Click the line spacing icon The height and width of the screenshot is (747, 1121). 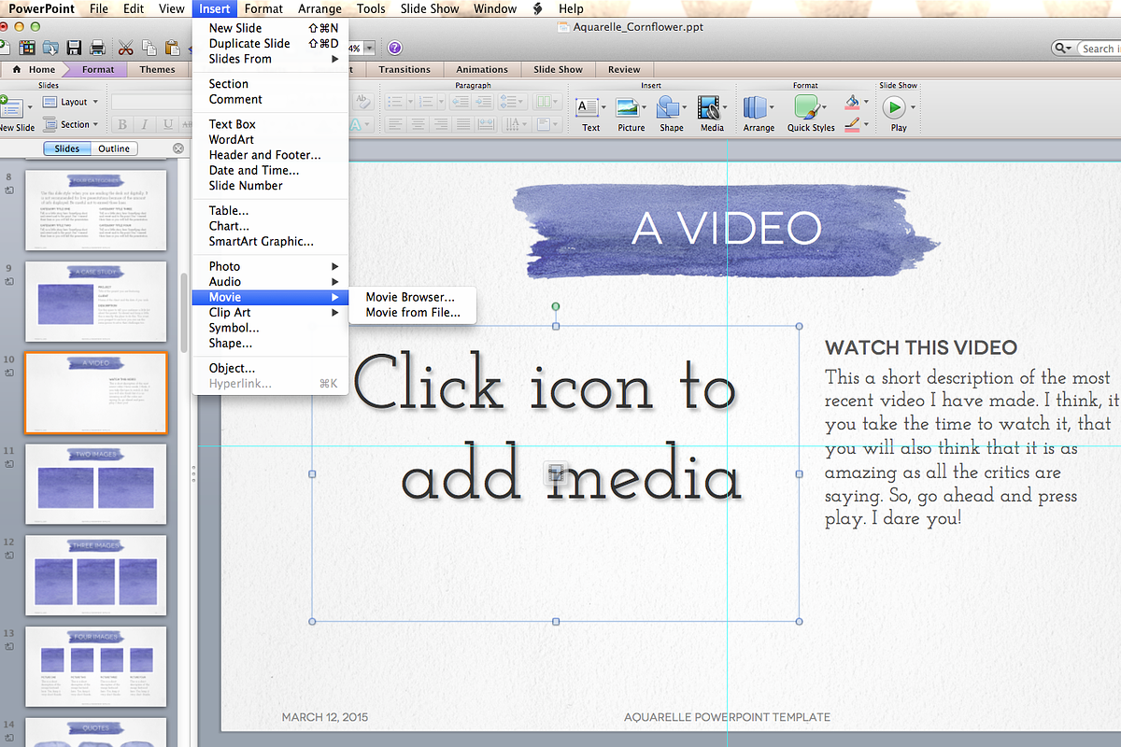point(511,102)
